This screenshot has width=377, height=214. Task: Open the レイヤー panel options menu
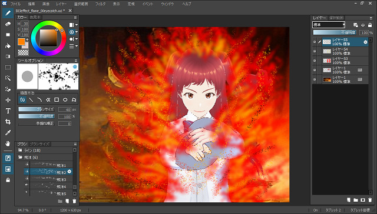(x=371, y=18)
